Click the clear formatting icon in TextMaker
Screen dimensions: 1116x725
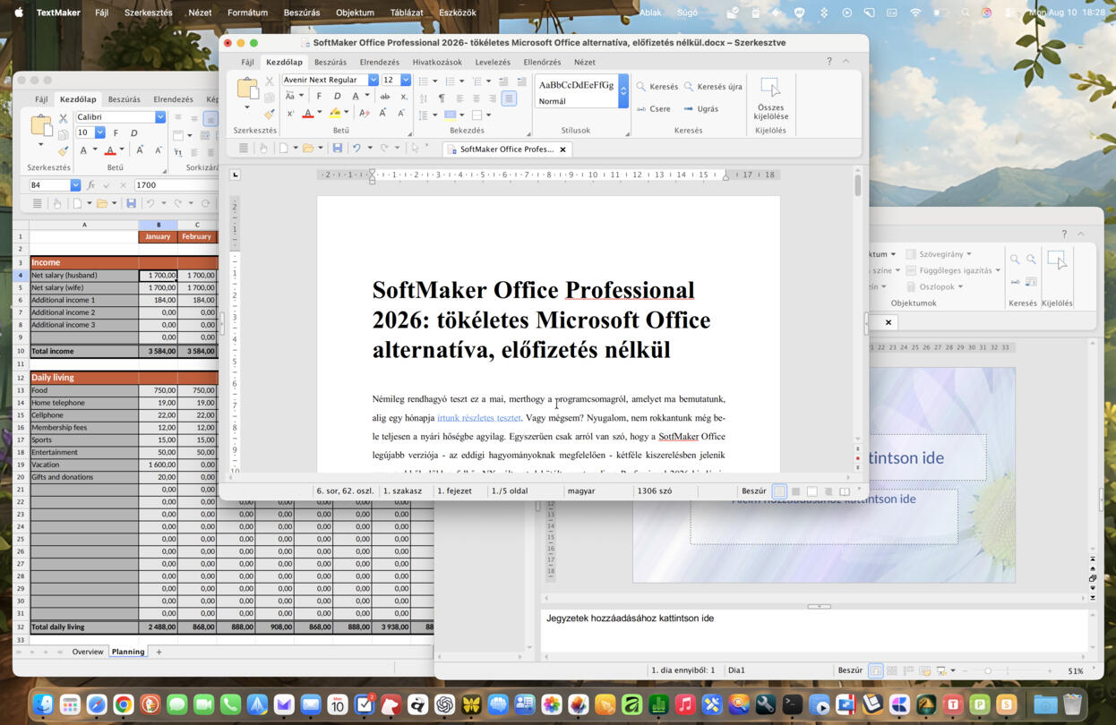(363, 114)
